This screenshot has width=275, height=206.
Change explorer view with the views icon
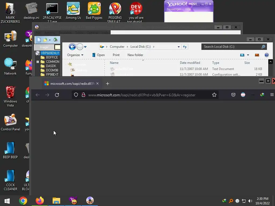pyautogui.click(x=242, y=55)
